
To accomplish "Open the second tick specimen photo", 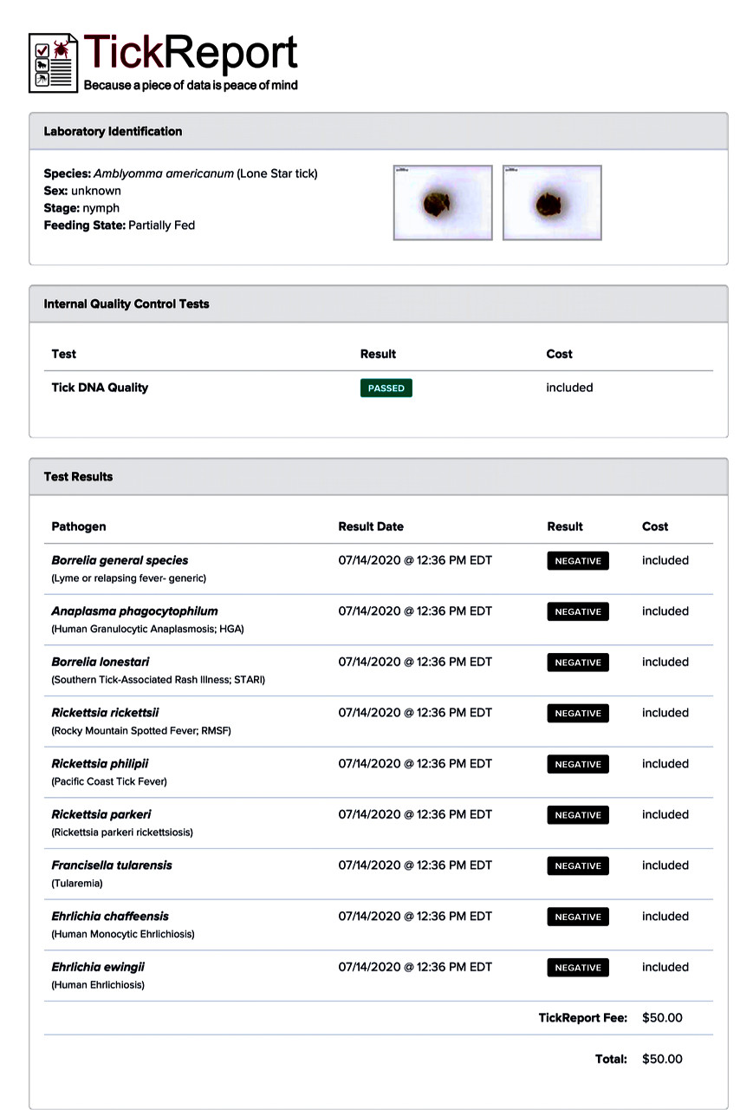I will [x=552, y=203].
